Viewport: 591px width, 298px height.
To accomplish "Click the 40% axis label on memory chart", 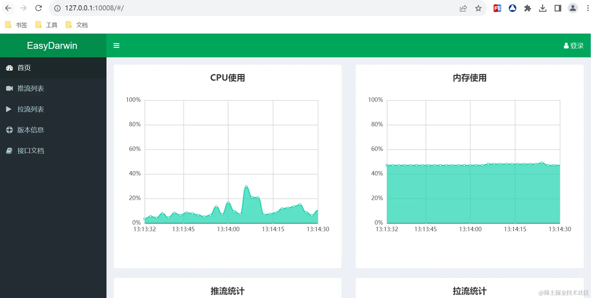I will point(377,174).
